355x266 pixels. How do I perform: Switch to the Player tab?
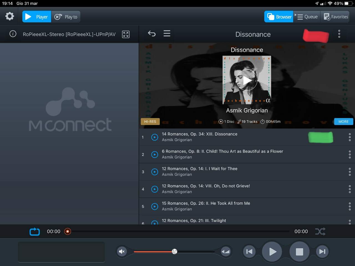pyautogui.click(x=37, y=17)
